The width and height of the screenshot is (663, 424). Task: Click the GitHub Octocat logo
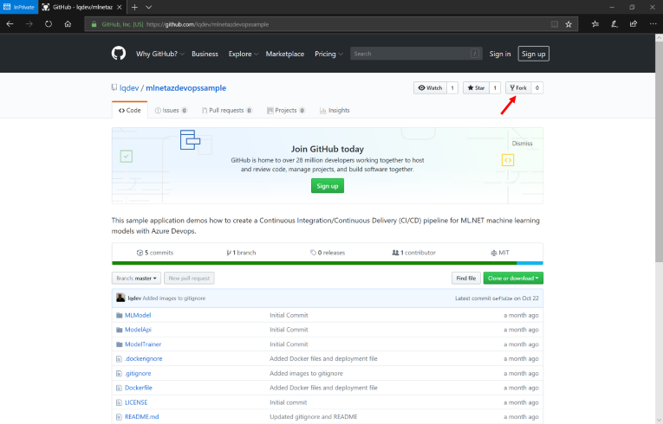coord(119,54)
